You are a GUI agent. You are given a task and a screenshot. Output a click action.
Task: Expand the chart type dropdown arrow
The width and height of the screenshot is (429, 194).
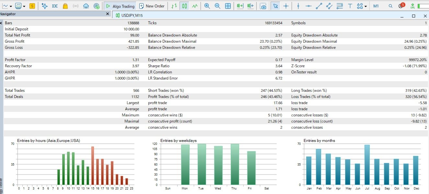point(11,6)
